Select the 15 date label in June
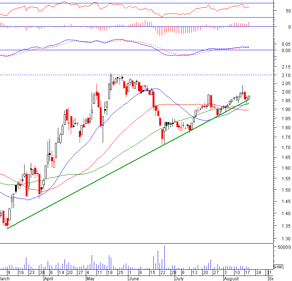Viewport: 292px width, 281px height. coord(153,273)
